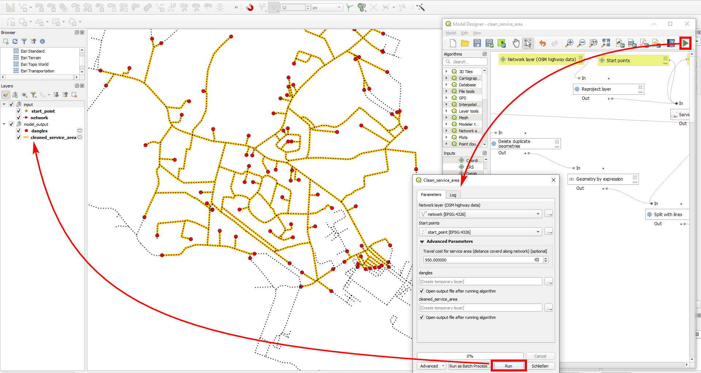The height and width of the screenshot is (373, 701).
Task: Select the Reproject layer model node
Action: pyautogui.click(x=608, y=89)
